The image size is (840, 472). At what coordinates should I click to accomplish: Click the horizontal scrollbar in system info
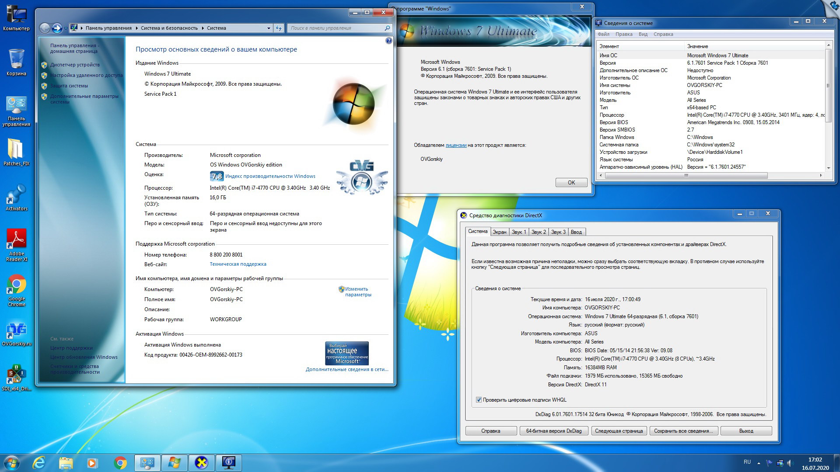coord(686,175)
